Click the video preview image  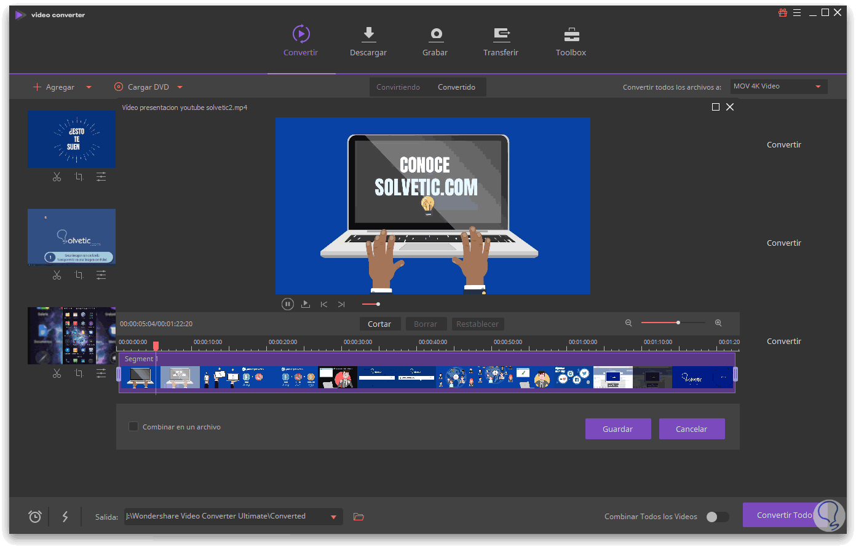[433, 206]
